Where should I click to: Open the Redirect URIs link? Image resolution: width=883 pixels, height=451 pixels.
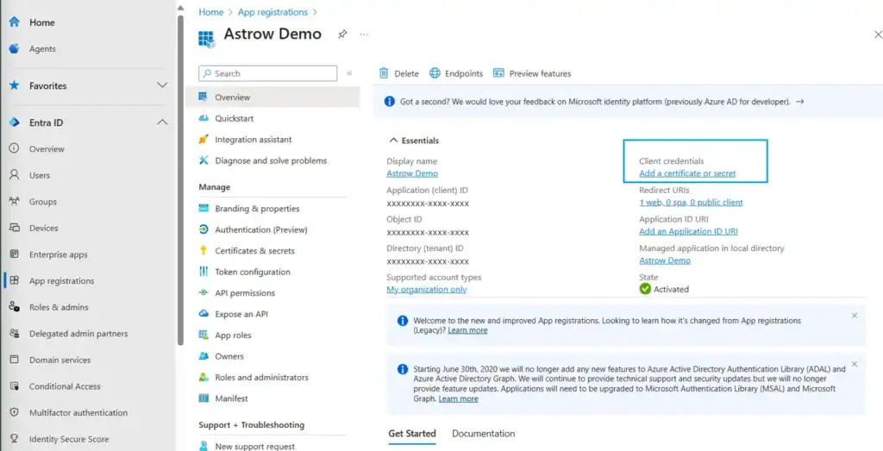pos(691,202)
